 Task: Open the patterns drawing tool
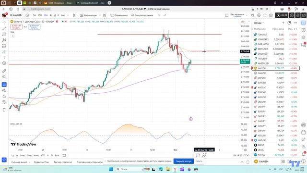(4, 40)
